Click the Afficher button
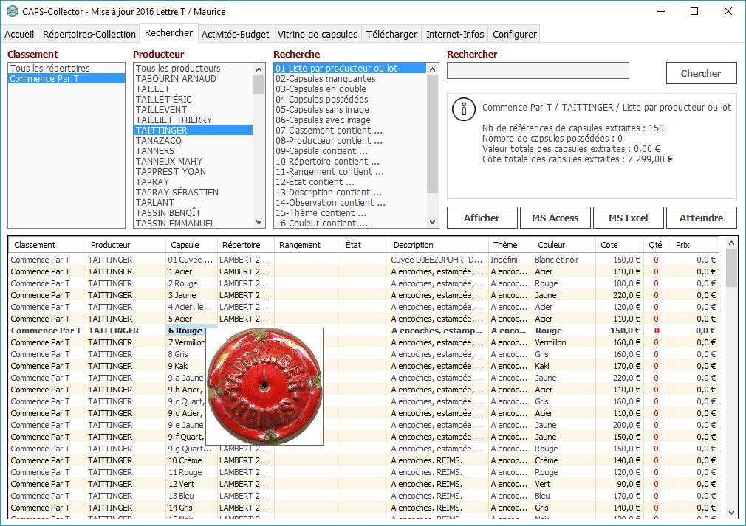 tap(482, 218)
